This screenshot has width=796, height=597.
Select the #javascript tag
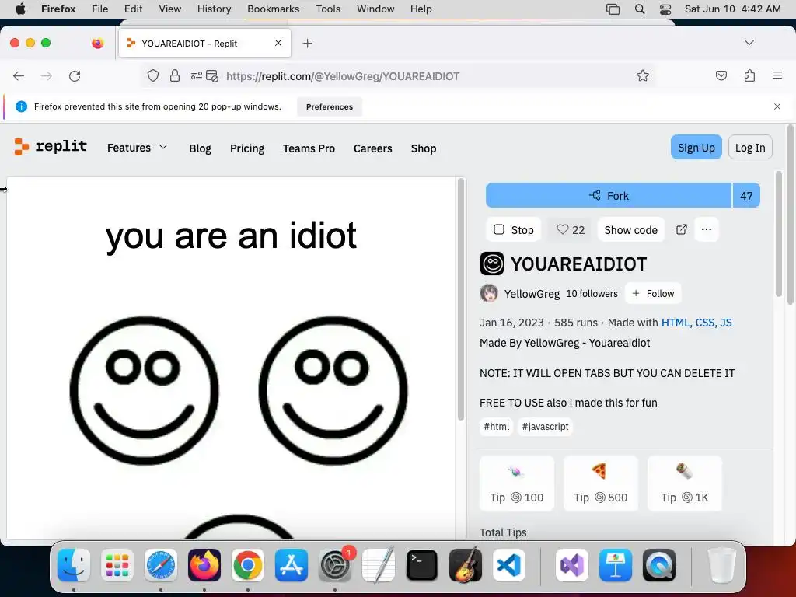[545, 427]
